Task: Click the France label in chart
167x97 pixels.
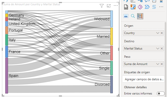Action: 15,52
